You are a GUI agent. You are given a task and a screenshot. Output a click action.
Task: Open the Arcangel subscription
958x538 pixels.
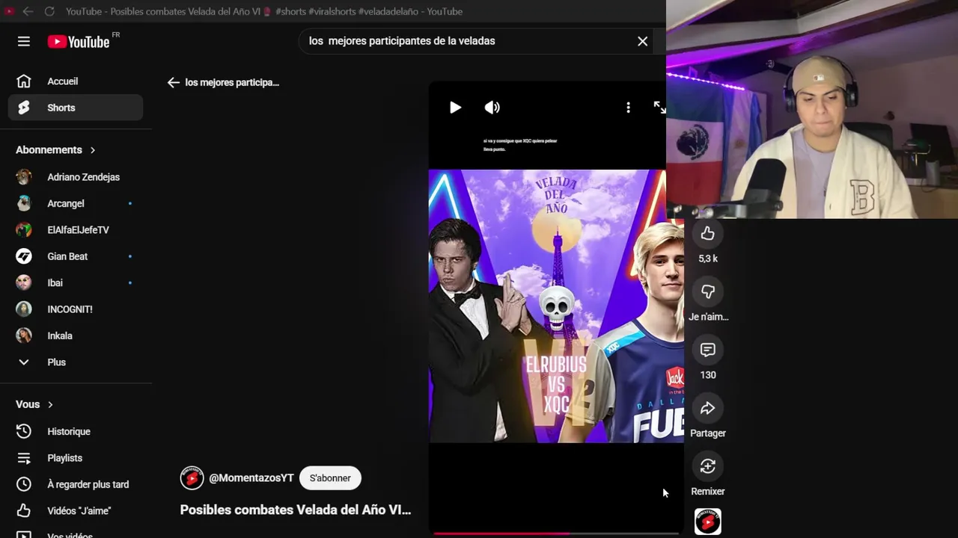(76, 203)
